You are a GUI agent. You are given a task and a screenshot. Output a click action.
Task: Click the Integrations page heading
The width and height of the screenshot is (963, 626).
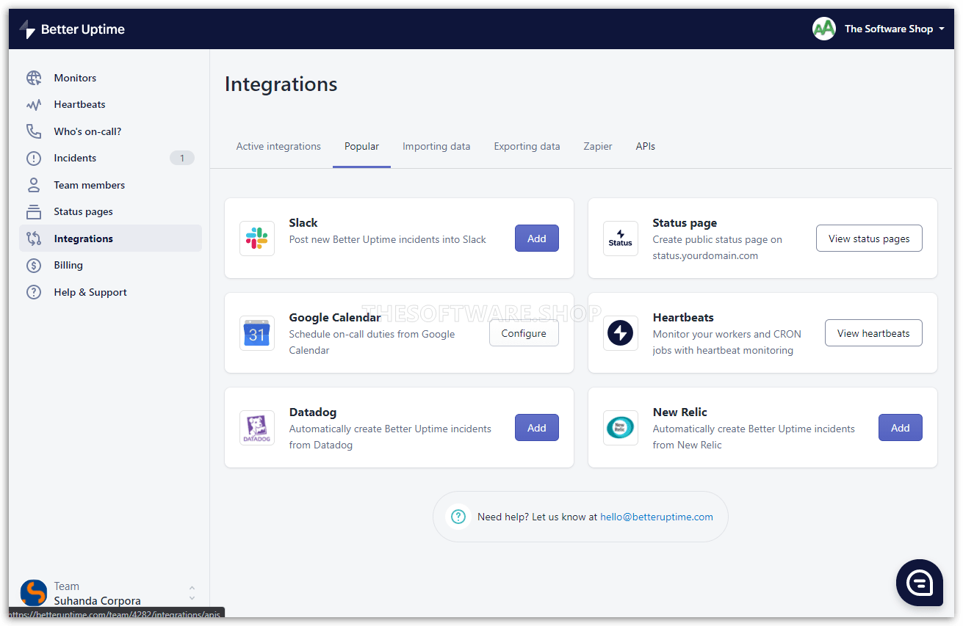coord(281,84)
